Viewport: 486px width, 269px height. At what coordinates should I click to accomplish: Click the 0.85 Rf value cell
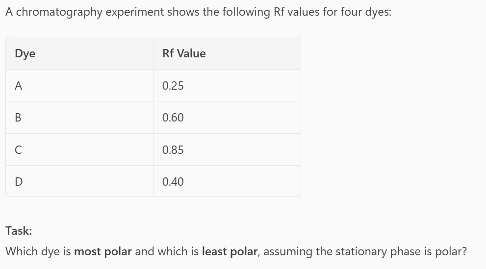pyautogui.click(x=173, y=150)
